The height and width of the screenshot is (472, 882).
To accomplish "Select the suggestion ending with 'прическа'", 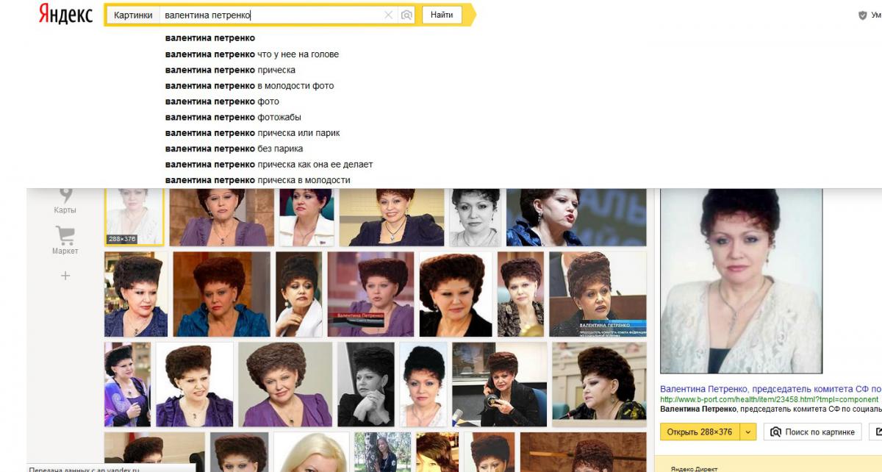I will tap(230, 70).
